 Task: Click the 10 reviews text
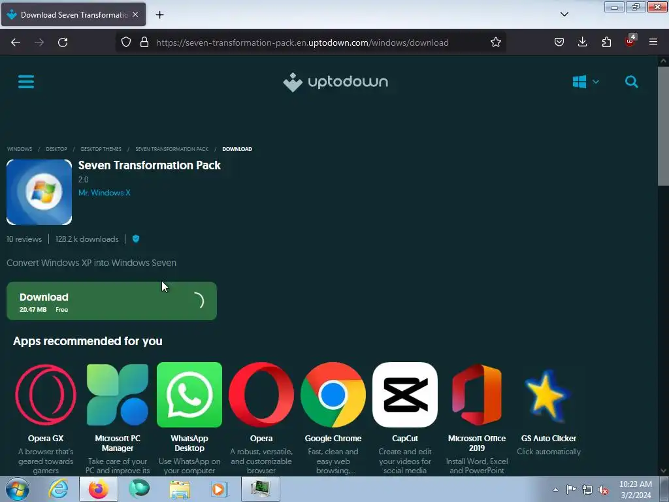[24, 239]
